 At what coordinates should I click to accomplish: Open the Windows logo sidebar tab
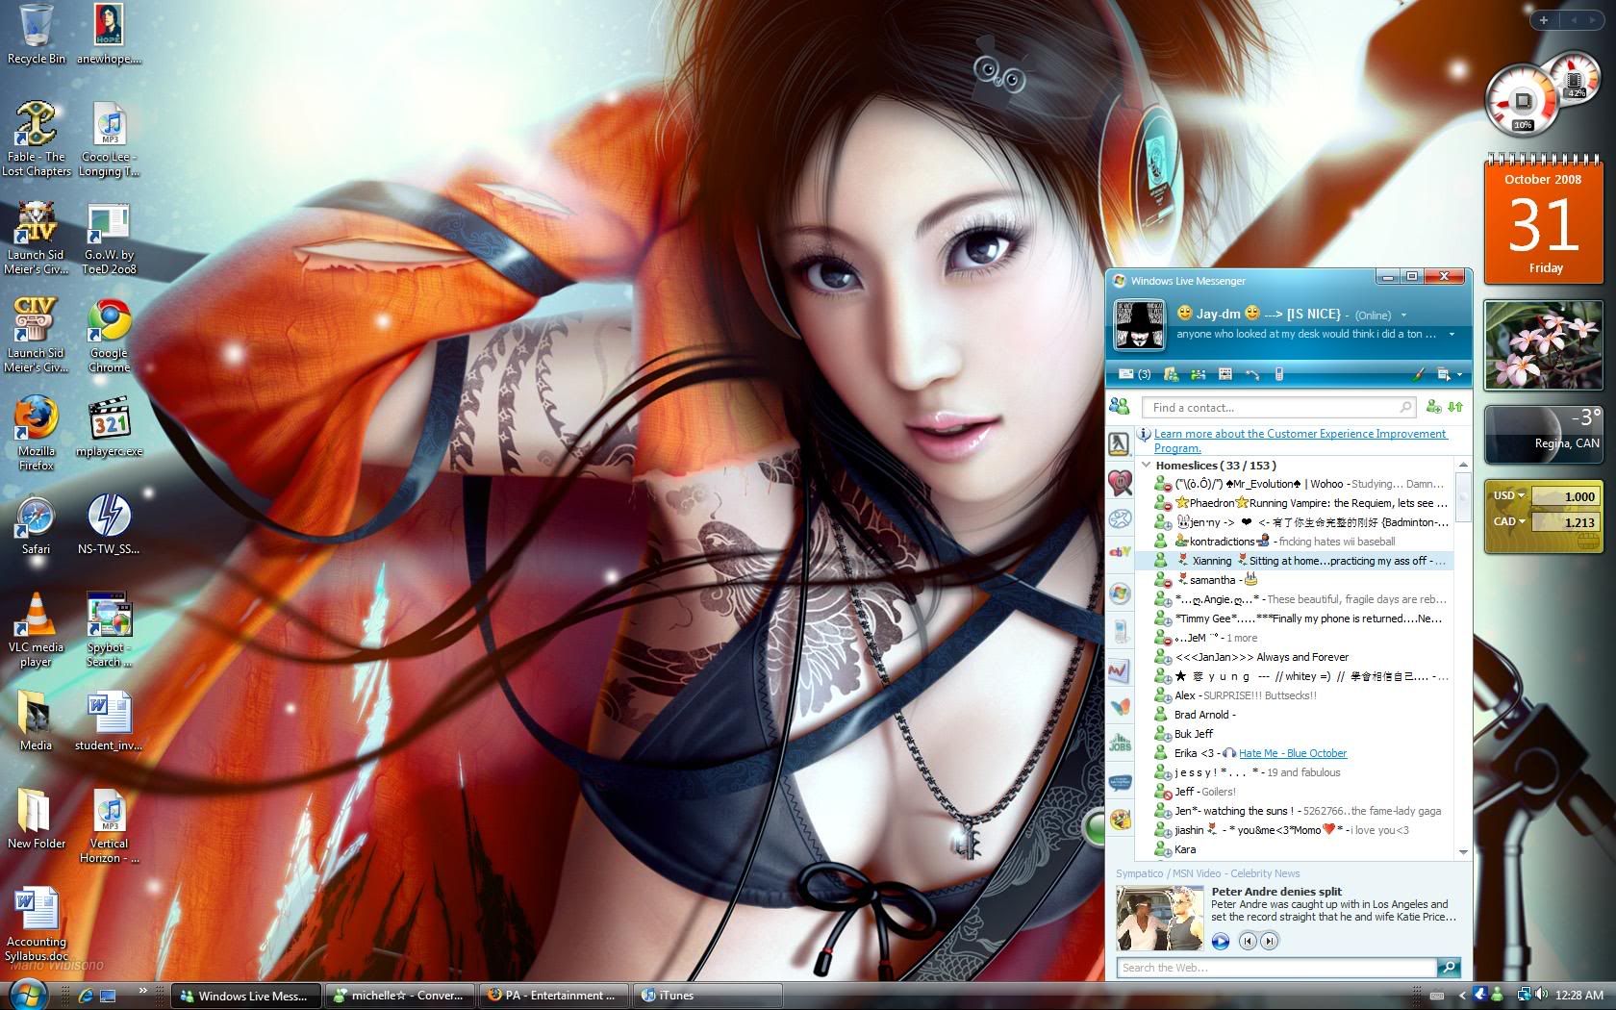(1120, 593)
